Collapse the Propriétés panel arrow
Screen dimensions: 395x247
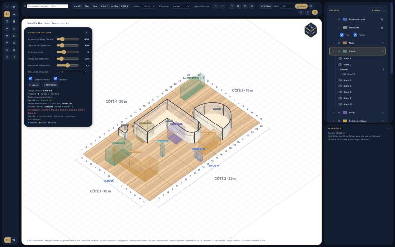pos(389,129)
